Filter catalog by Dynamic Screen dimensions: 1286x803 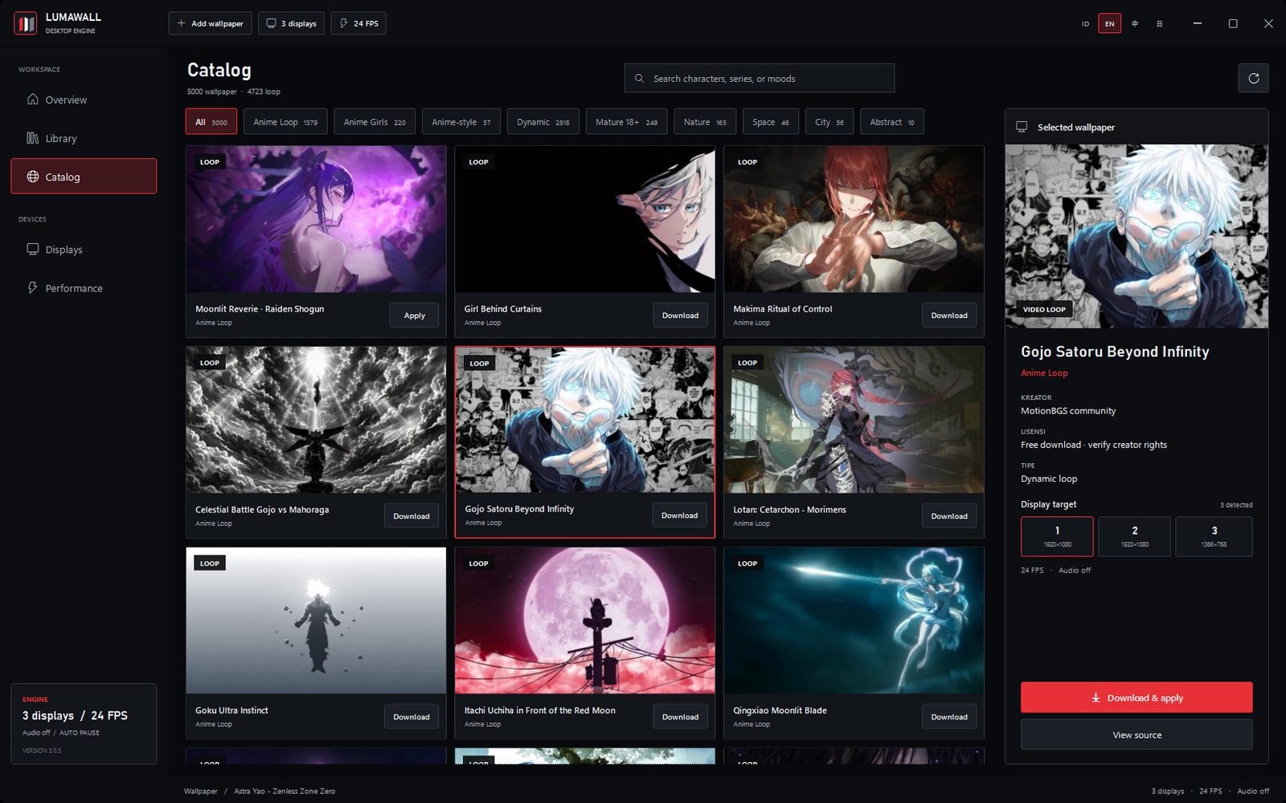coord(543,122)
